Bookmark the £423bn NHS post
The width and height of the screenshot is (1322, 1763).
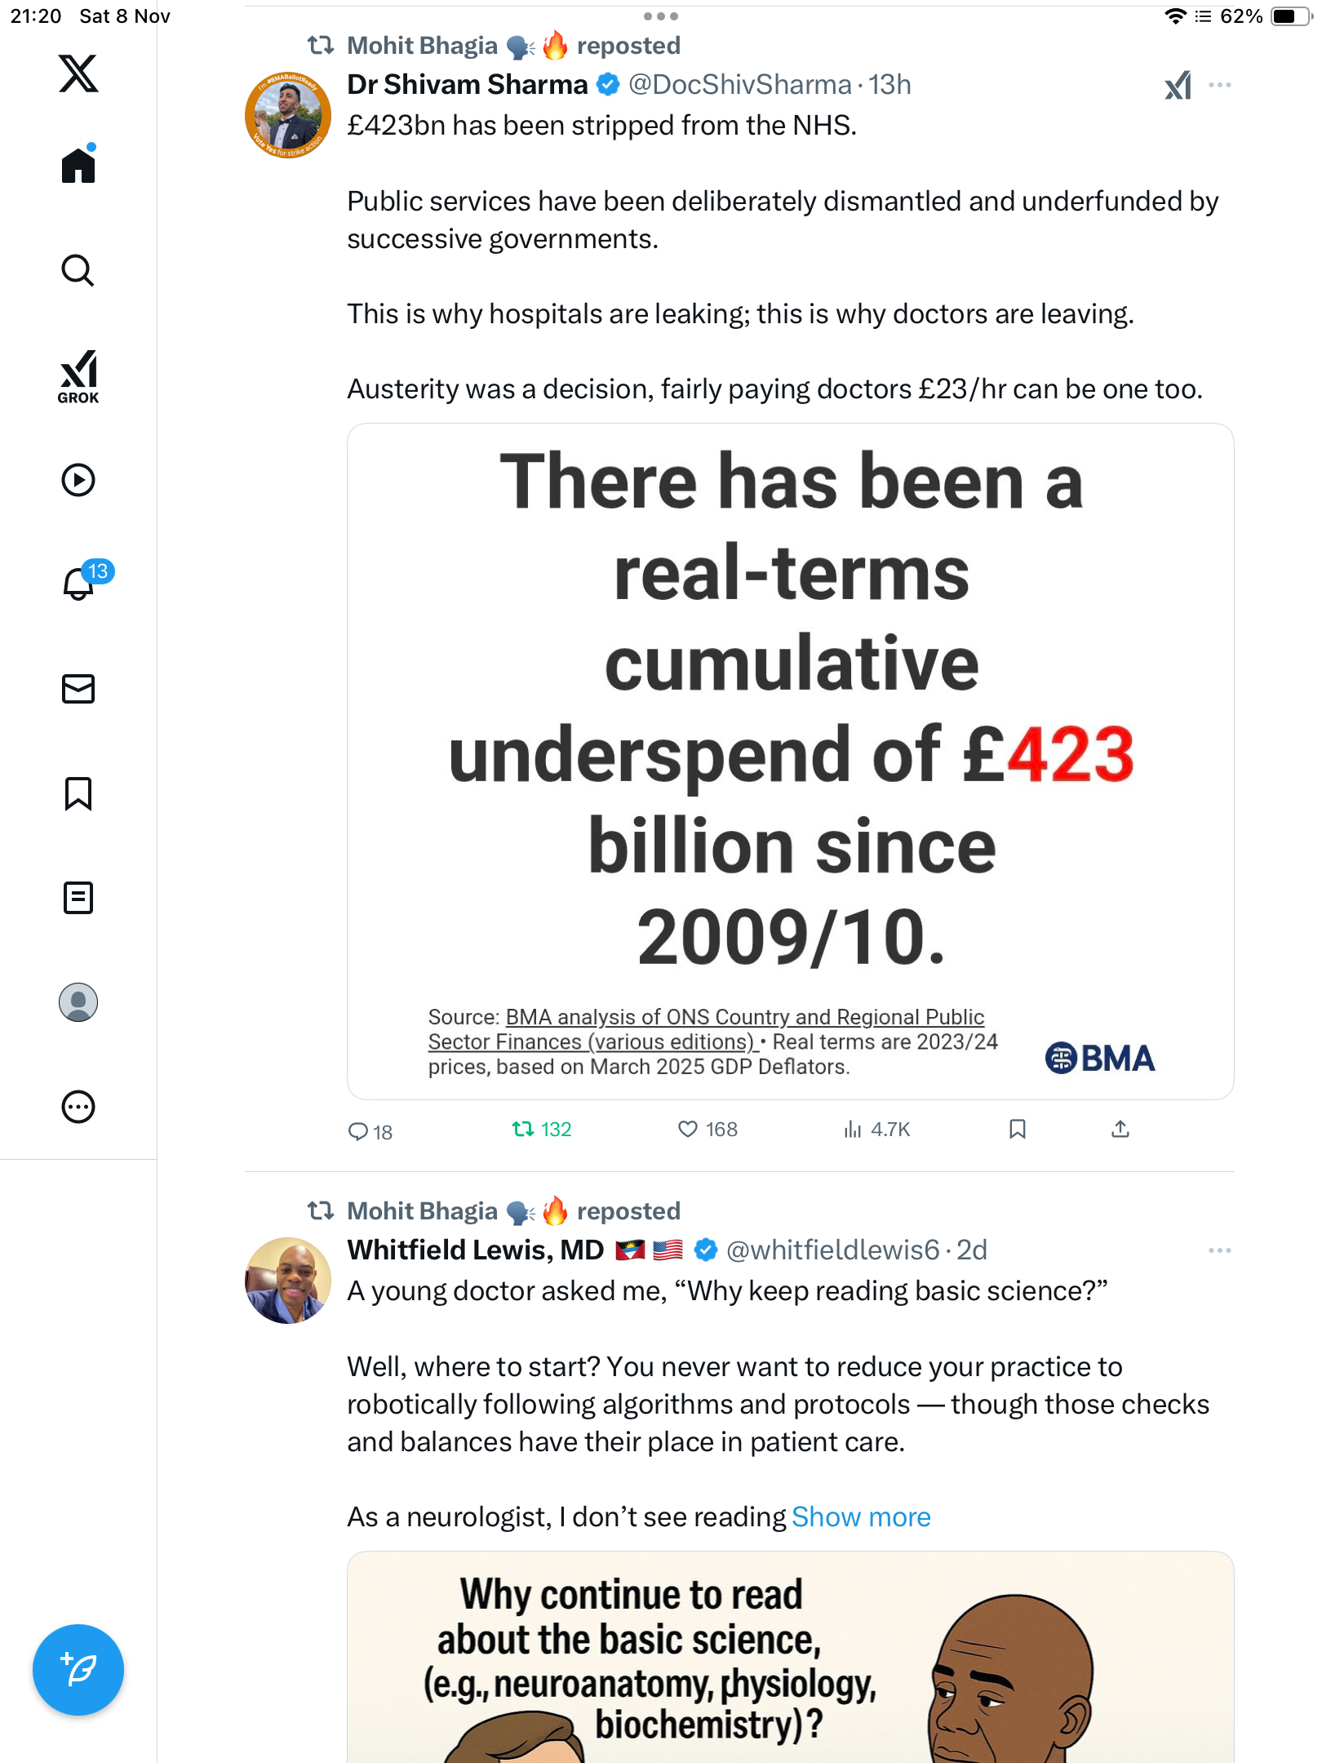pyautogui.click(x=1017, y=1130)
